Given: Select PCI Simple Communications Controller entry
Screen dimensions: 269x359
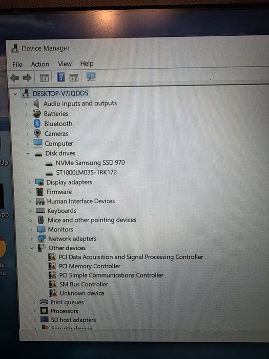Looking at the screenshot, I should click(111, 275).
